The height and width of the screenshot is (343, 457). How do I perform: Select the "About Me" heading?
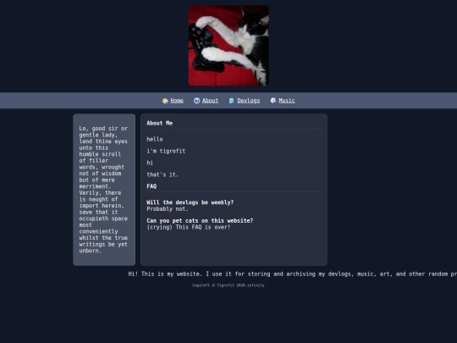[x=160, y=123]
